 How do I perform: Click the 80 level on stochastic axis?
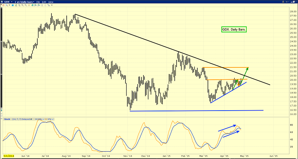pos(292,125)
